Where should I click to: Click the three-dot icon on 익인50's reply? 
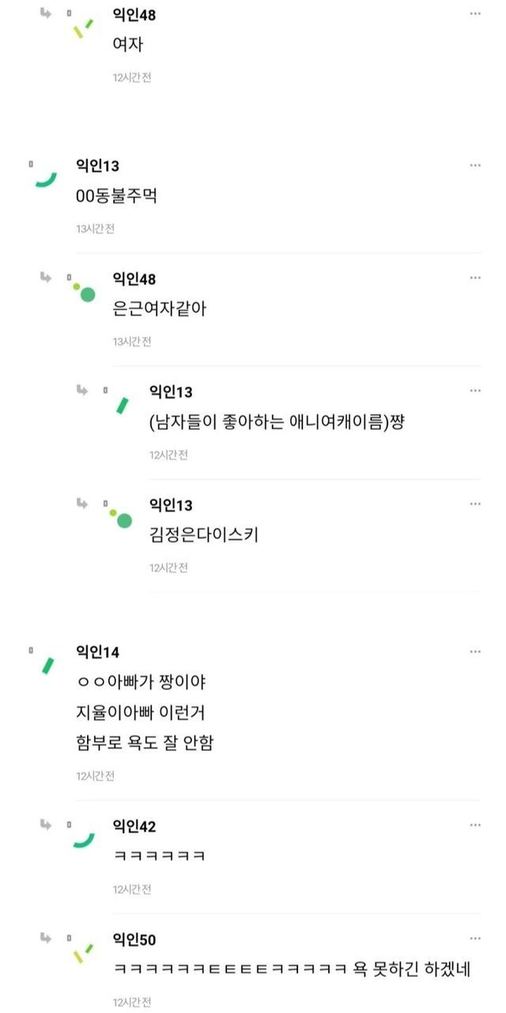pos(474,939)
